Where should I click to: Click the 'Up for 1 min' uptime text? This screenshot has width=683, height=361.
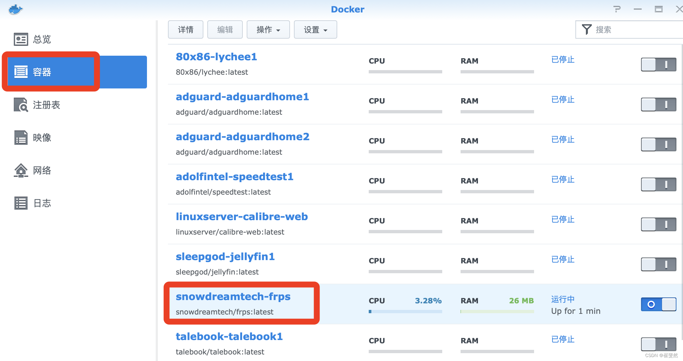point(576,311)
